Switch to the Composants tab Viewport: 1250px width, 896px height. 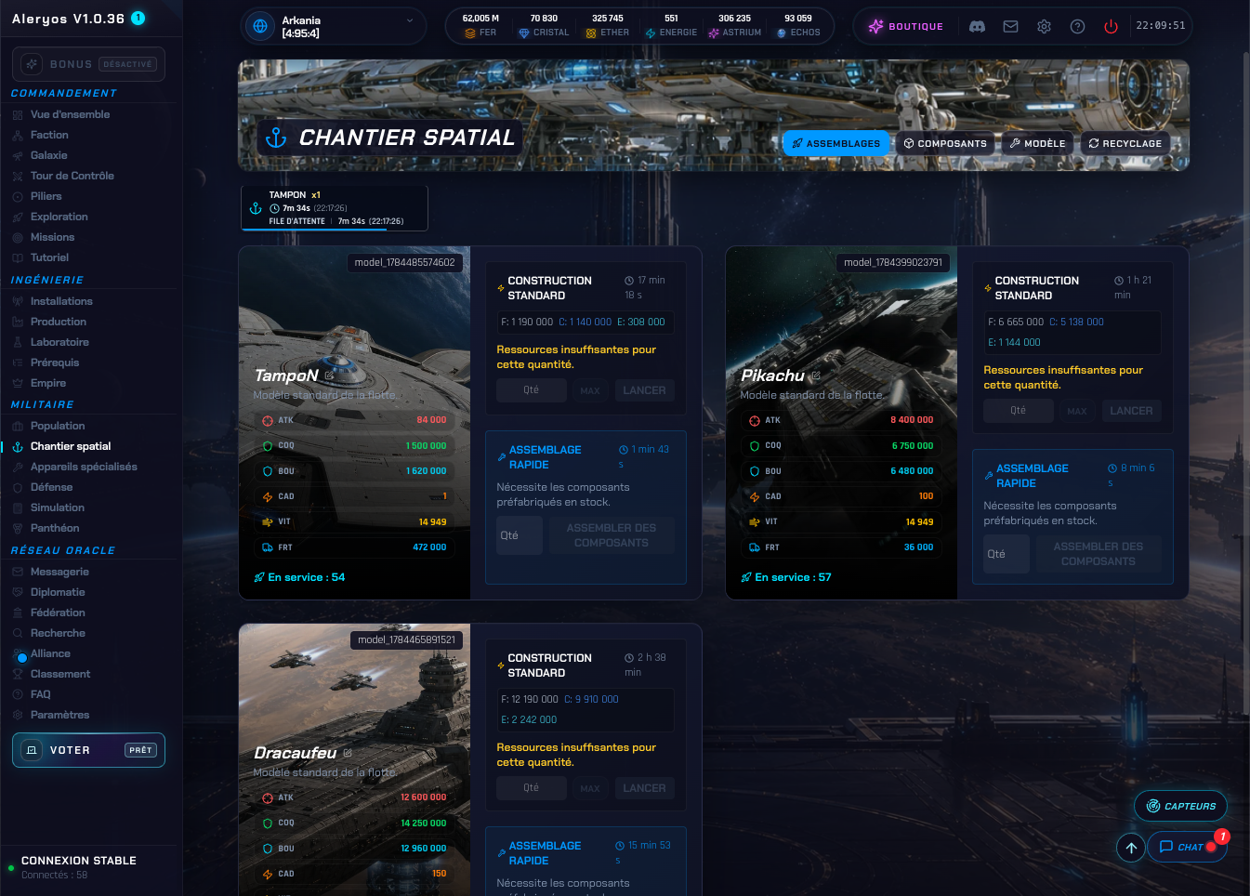tap(945, 143)
